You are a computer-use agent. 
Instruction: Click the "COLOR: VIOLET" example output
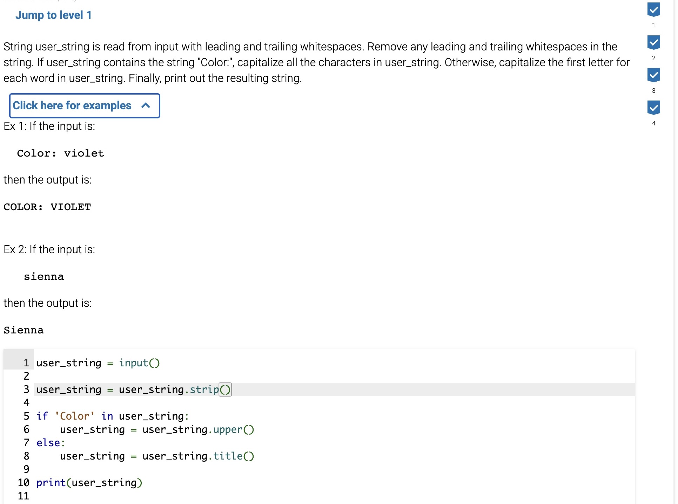point(47,207)
